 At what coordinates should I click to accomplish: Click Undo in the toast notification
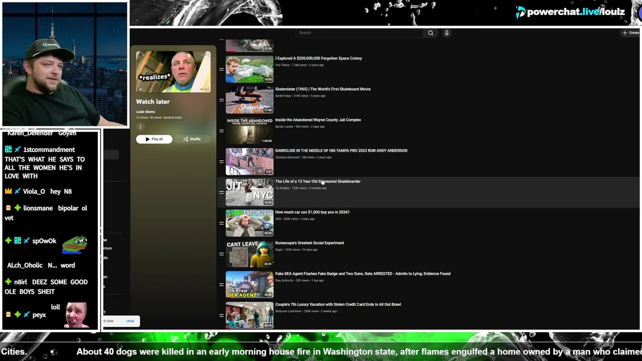pos(130,321)
